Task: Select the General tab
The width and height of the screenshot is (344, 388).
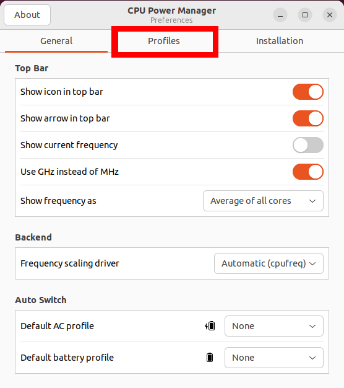Action: pos(56,41)
